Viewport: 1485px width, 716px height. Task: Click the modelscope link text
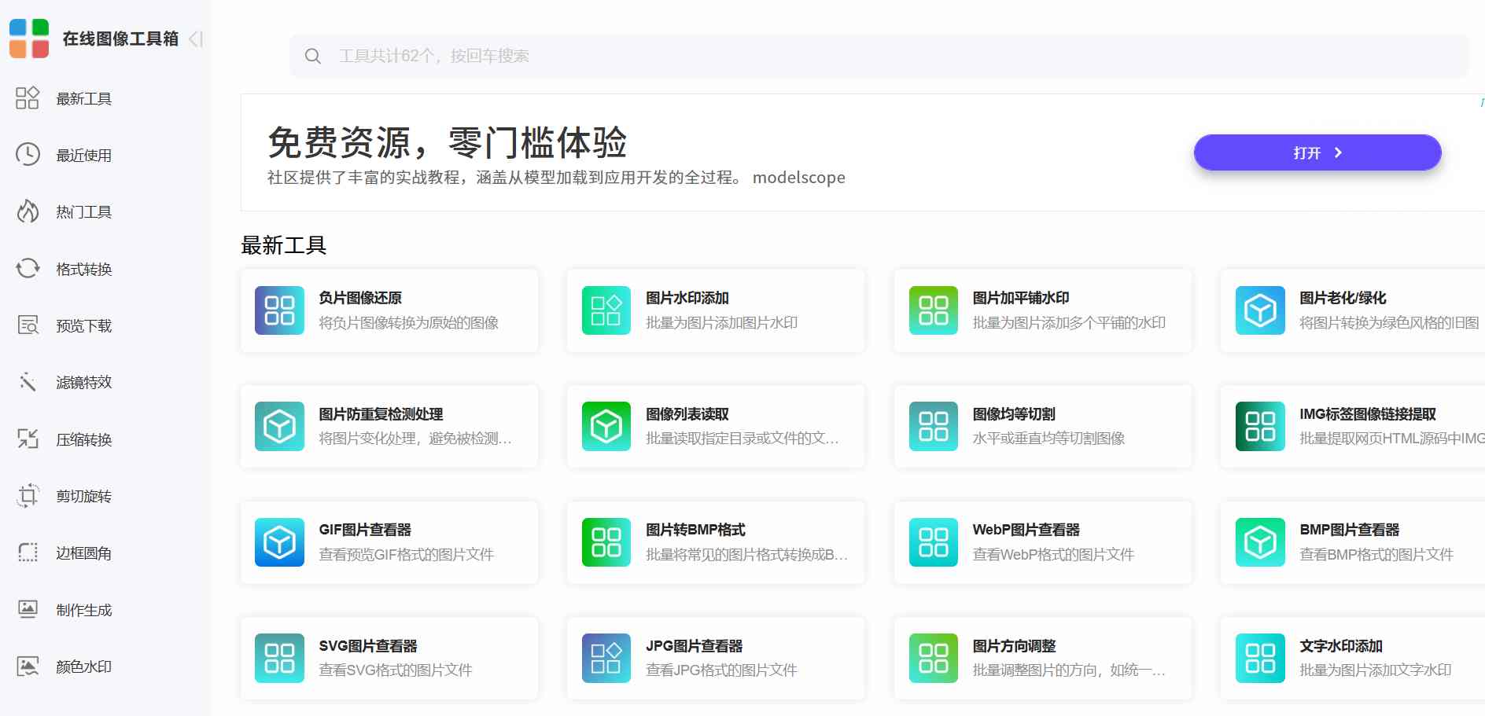[798, 178]
